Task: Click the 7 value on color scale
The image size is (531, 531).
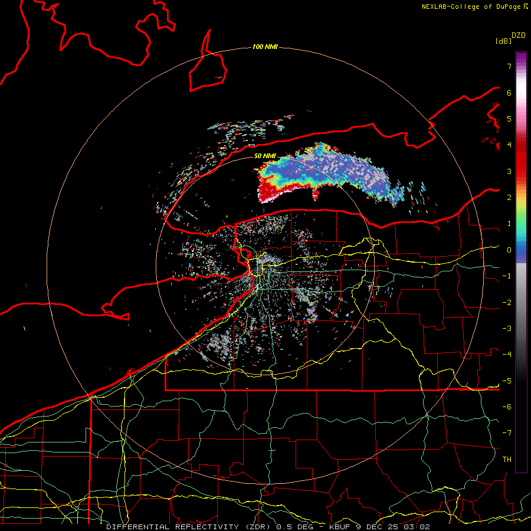Action: 509,66
